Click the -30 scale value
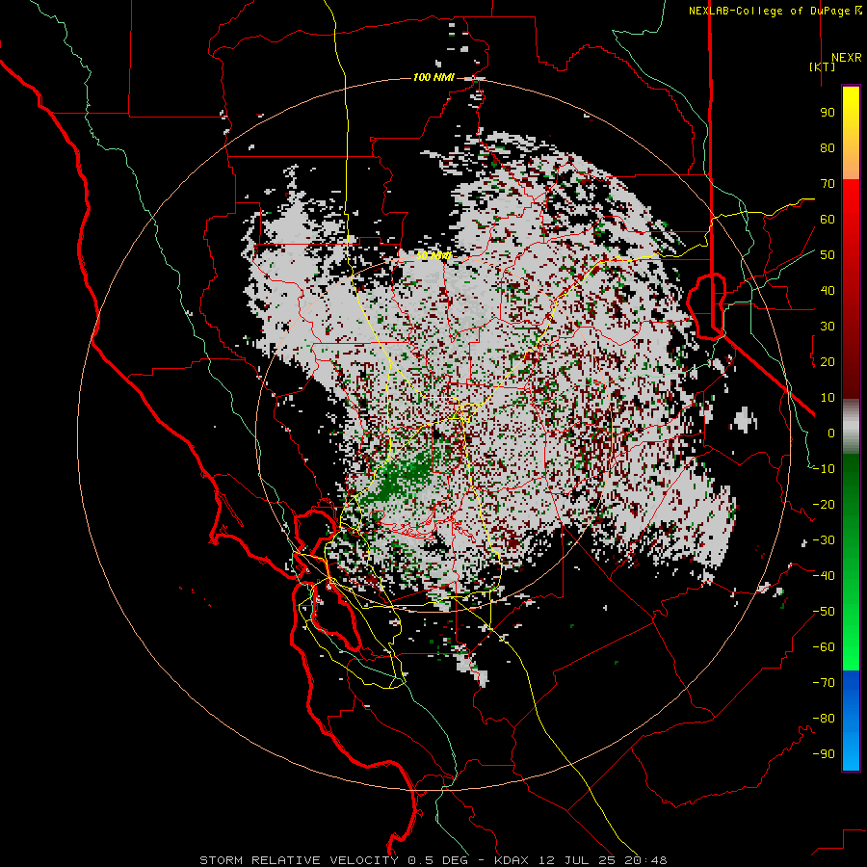This screenshot has width=867, height=867. (x=824, y=540)
